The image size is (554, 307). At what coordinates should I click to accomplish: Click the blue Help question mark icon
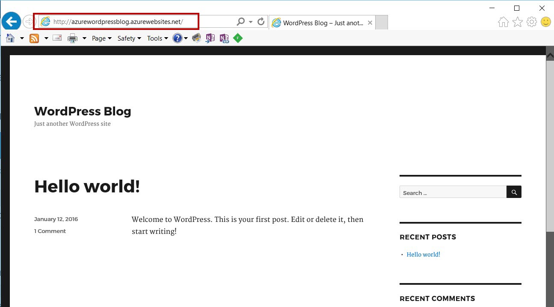(x=177, y=38)
